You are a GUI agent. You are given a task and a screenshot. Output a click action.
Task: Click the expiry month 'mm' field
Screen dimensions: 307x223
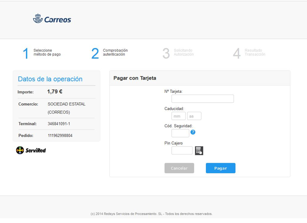[x=178, y=116]
